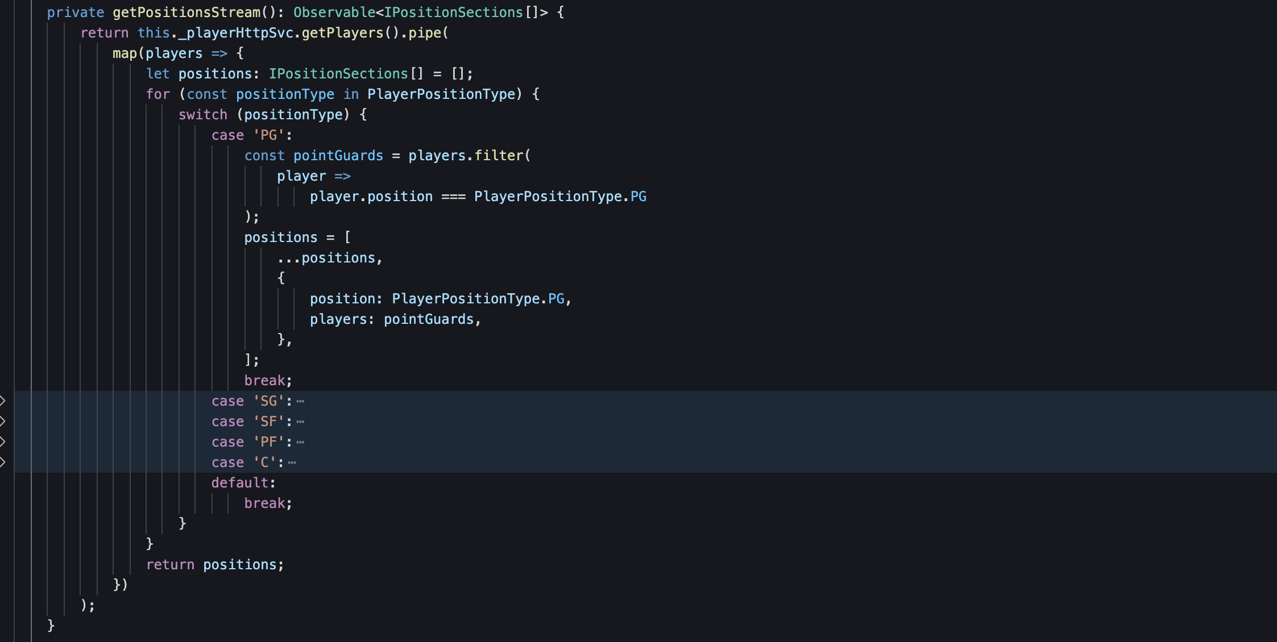Click the ellipsis icon after case 'C'
Image resolution: width=1277 pixels, height=642 pixels.
point(292,462)
